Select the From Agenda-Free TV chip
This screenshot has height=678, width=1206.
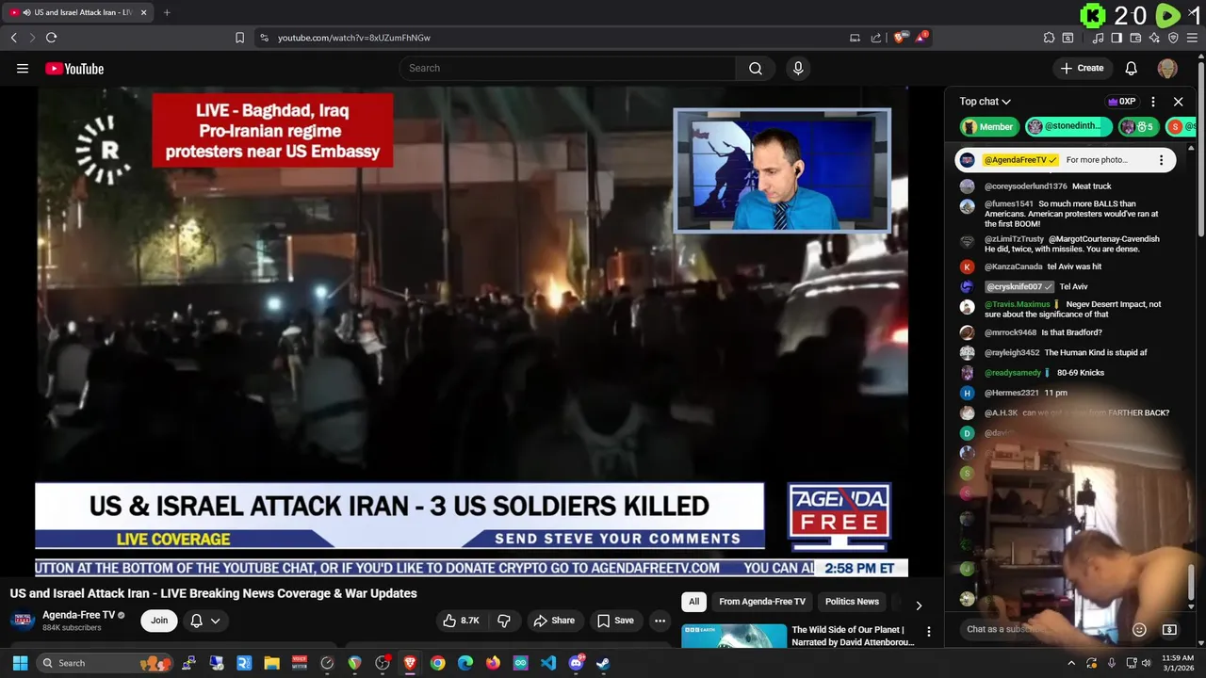coord(762,602)
